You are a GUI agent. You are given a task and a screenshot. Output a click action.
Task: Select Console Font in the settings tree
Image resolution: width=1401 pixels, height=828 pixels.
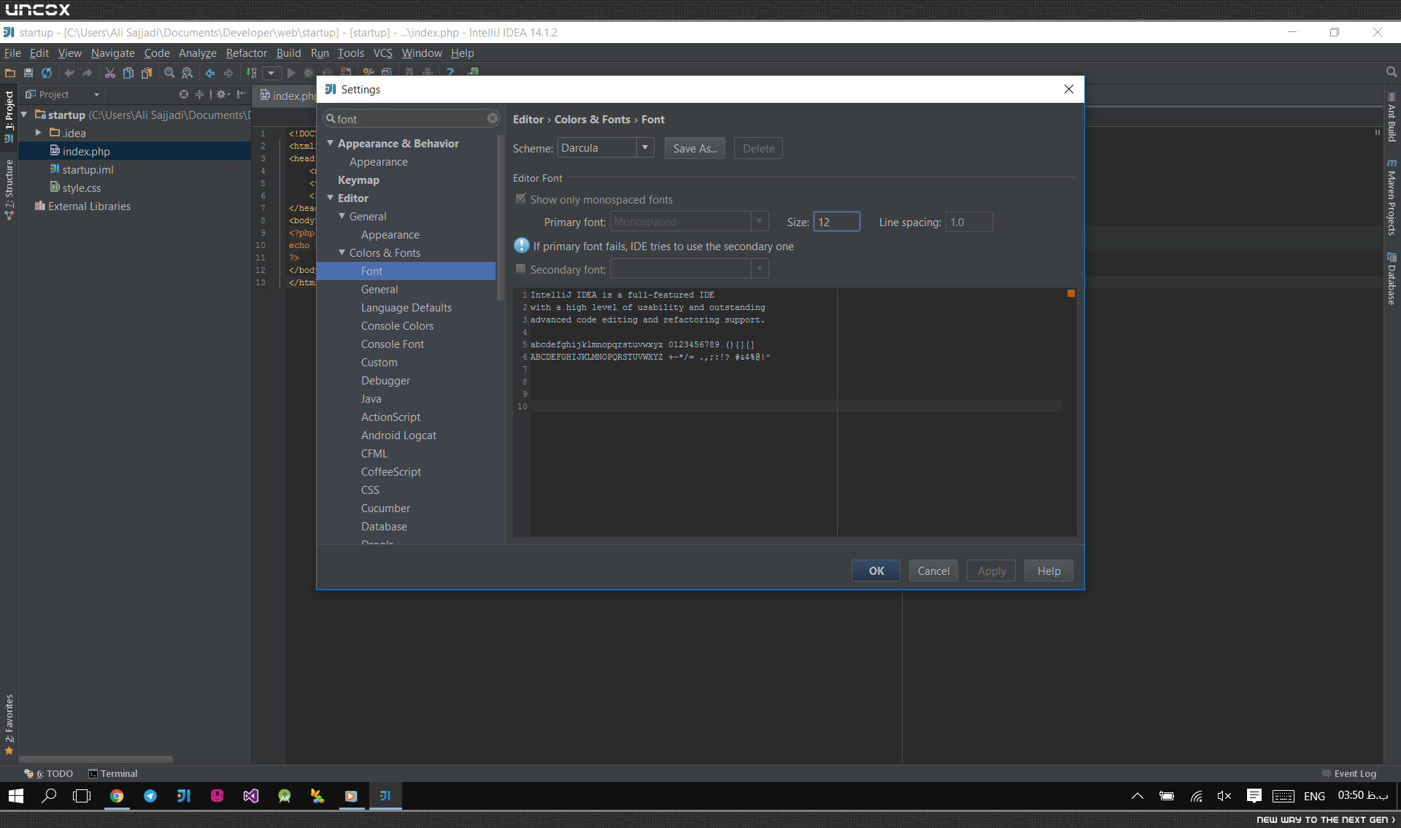tap(393, 344)
